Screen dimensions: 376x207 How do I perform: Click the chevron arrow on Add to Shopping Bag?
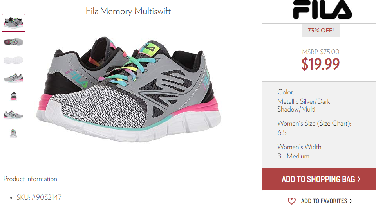(x=359, y=179)
